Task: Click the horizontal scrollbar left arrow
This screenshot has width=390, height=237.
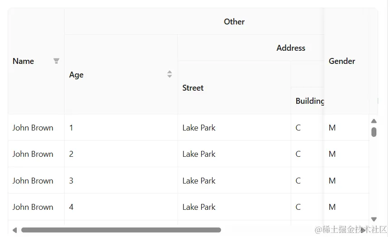Action: pyautogui.click(x=14, y=230)
